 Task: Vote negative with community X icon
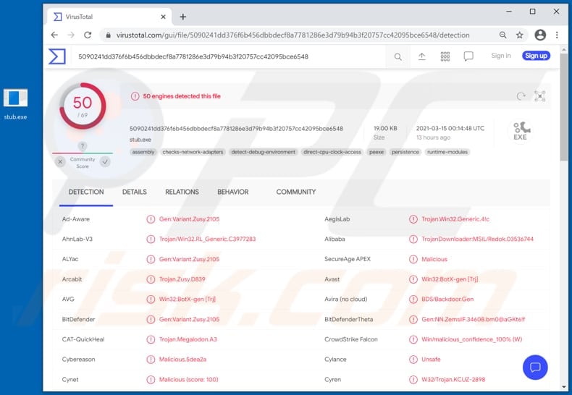click(x=61, y=161)
